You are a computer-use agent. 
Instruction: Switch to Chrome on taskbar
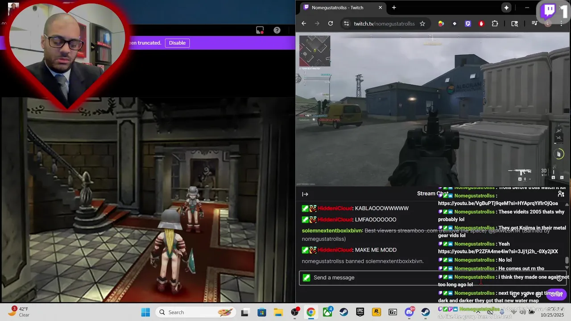311,312
